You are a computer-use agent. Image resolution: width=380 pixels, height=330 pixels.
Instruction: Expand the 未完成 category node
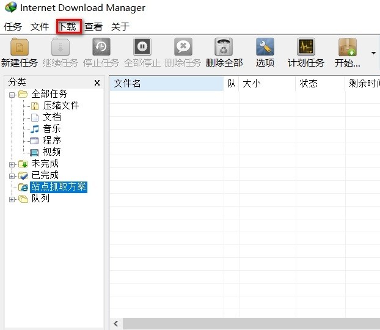tap(12, 164)
